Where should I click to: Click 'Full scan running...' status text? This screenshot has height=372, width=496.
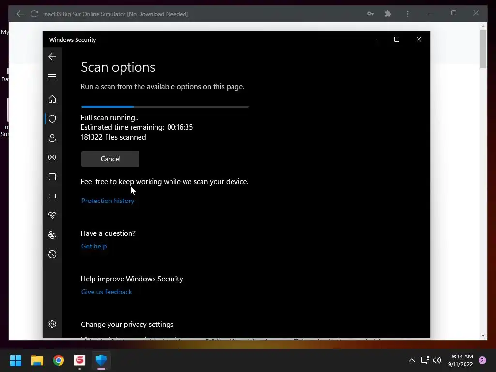110,118
